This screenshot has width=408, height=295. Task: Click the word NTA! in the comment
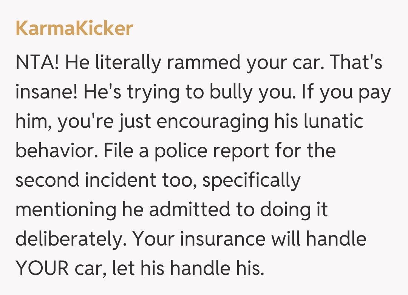37,63
